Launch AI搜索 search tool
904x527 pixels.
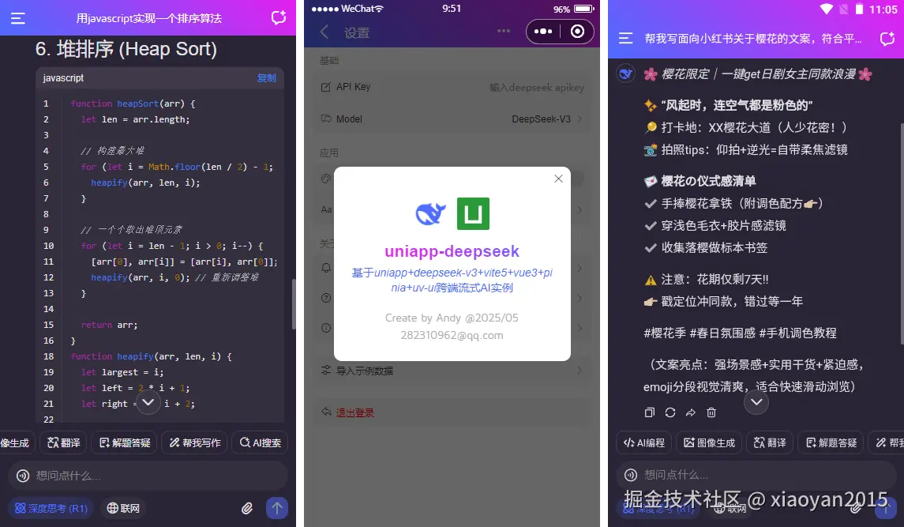tap(259, 442)
